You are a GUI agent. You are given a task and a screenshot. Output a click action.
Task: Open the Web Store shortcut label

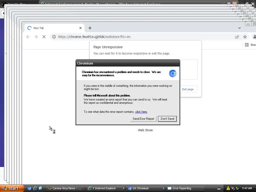pyautogui.click(x=145, y=130)
